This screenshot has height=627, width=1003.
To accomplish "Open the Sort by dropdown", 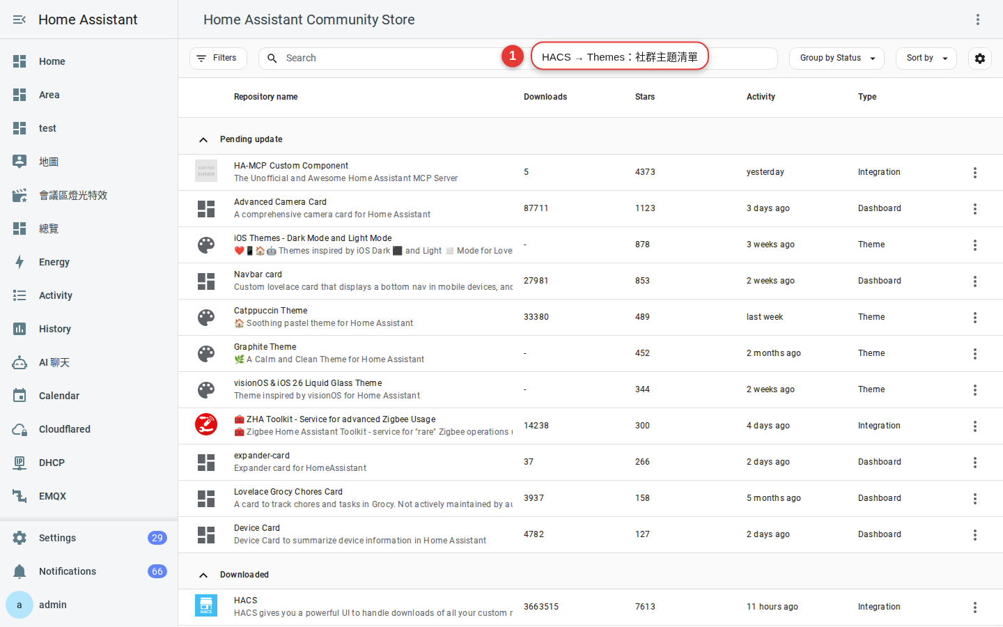I will pyautogui.click(x=926, y=59).
